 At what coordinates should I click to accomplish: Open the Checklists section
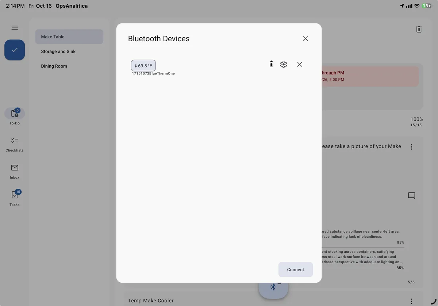[x=15, y=144]
